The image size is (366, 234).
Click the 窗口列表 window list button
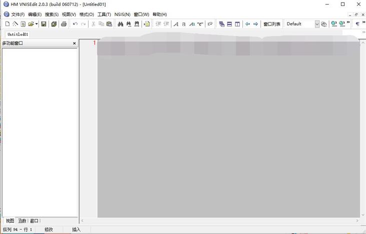coord(272,24)
